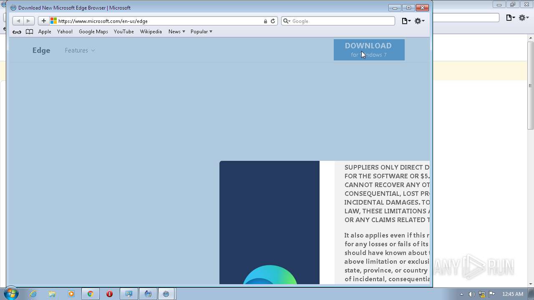Click the plus add-bookmark button beside the address bar
534x300 pixels.
44,21
